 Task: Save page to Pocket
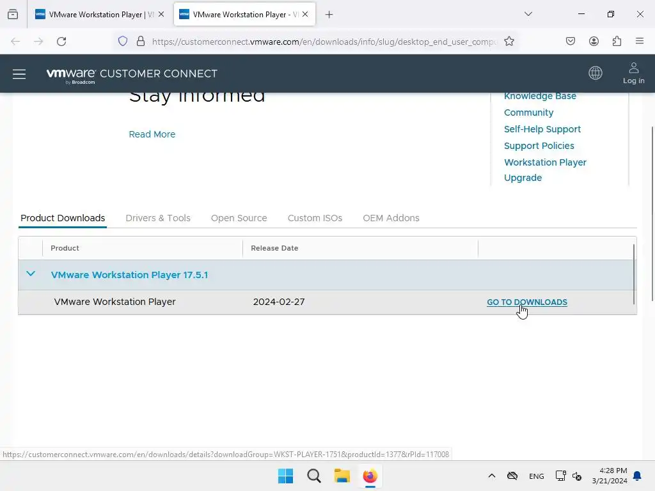tap(570, 42)
